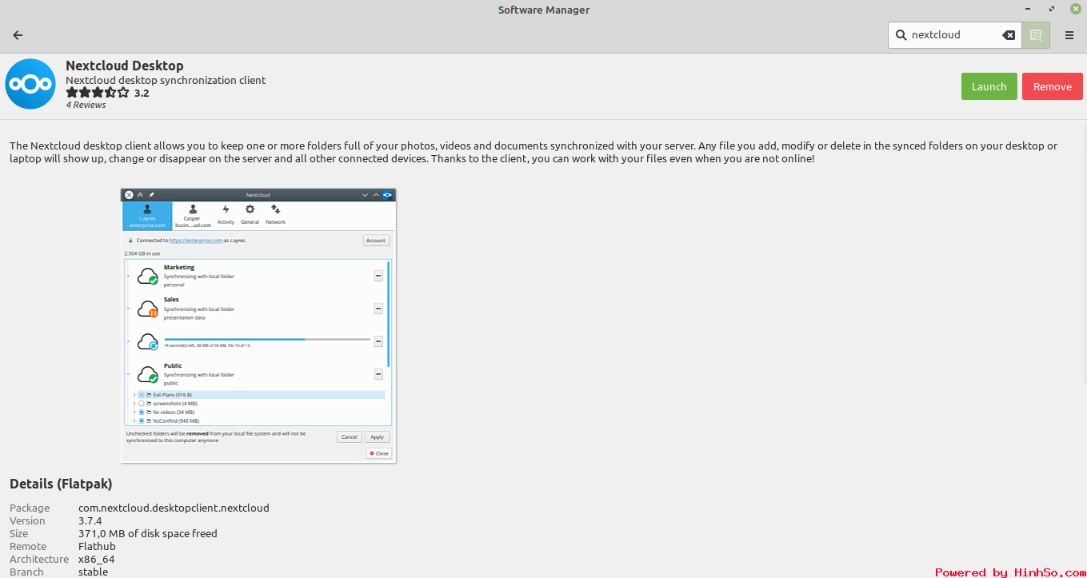The height and width of the screenshot is (578, 1087).
Task: Close the Software Manager window
Action: tap(1076, 10)
